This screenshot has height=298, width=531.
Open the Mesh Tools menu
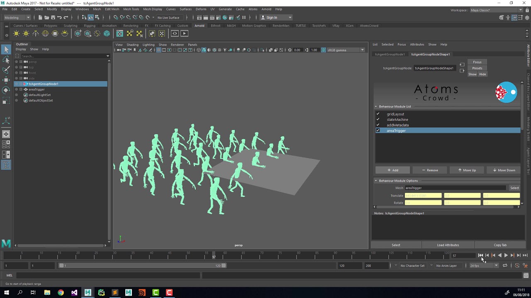(131, 9)
